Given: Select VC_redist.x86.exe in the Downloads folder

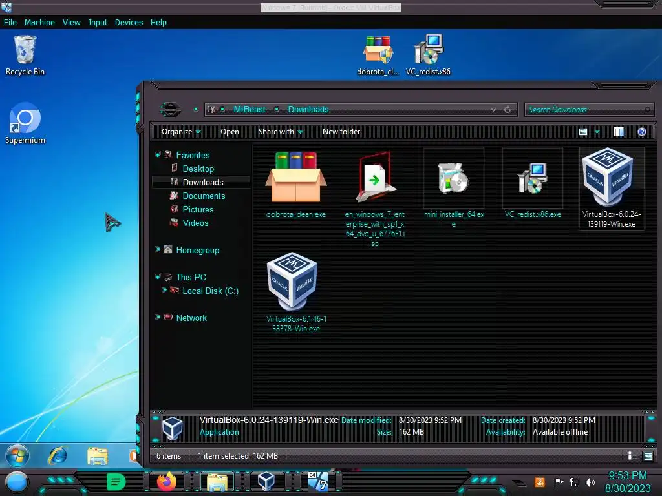Looking at the screenshot, I should pyautogui.click(x=533, y=184).
